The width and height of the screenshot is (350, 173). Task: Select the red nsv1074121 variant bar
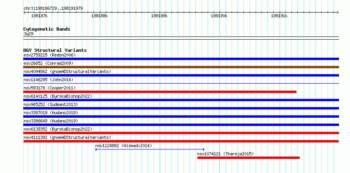pos(249,158)
